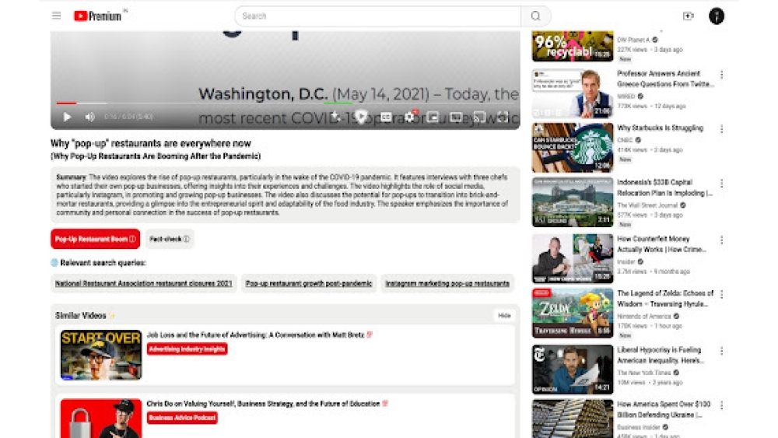This screenshot has height=438, width=778.
Task: Open Professor Answers Ancient Greece Questions video
Action: click(x=665, y=79)
